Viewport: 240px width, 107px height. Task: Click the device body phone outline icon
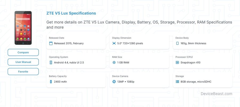pyautogui.click(x=177, y=43)
